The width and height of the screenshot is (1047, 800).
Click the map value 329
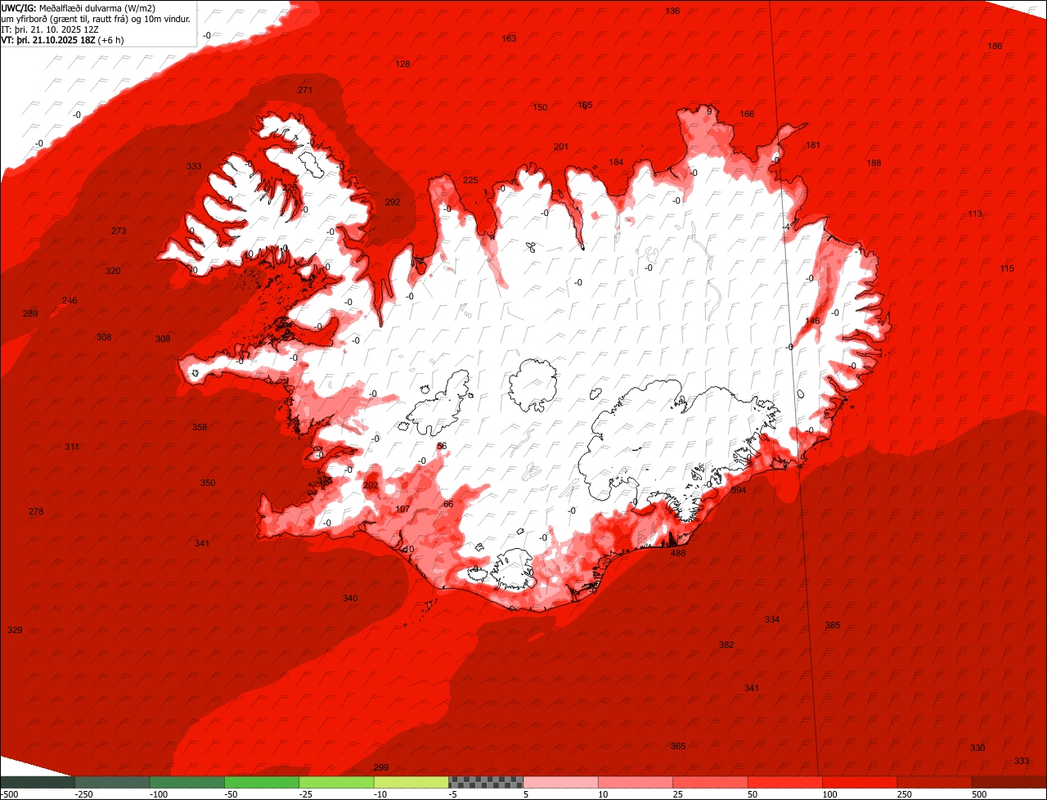coord(15,630)
